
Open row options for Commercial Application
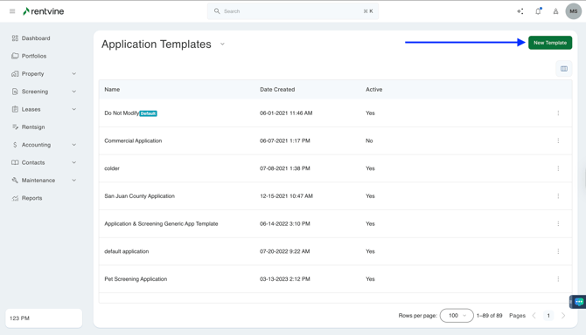pyautogui.click(x=558, y=140)
